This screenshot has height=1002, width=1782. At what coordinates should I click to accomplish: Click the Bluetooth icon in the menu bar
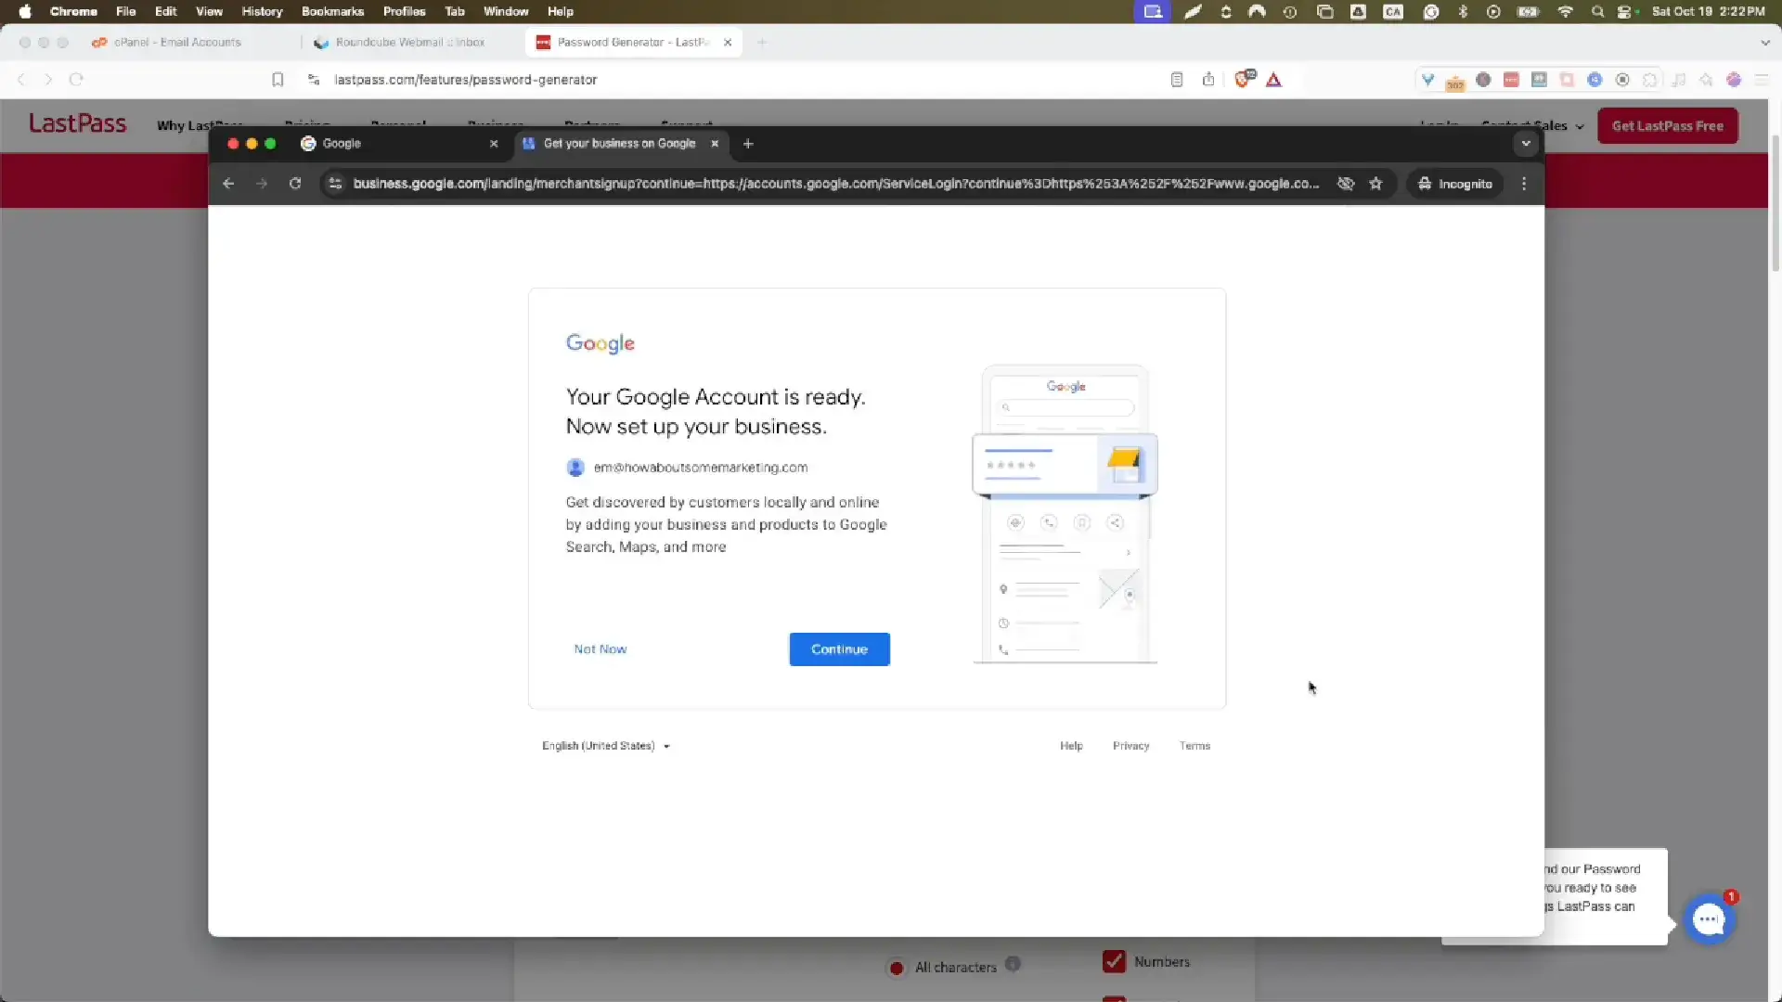click(x=1463, y=11)
